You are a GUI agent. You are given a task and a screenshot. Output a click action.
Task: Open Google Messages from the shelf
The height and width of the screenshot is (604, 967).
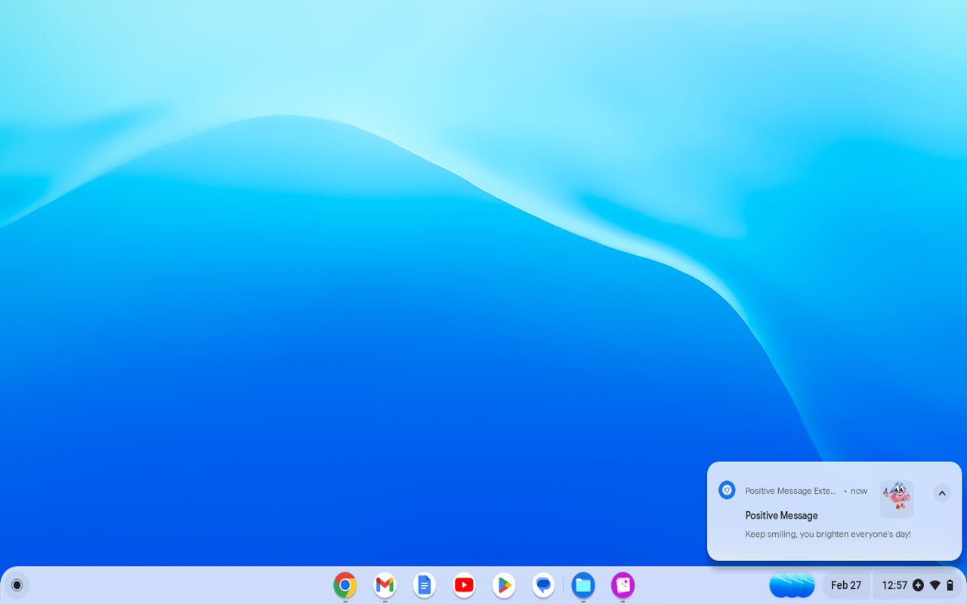click(542, 584)
